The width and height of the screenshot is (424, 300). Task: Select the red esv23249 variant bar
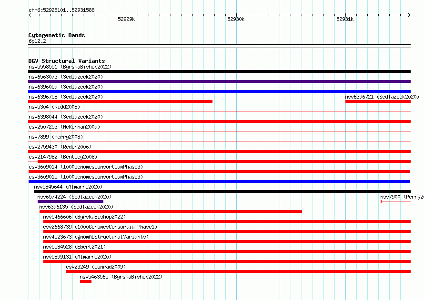click(239, 271)
